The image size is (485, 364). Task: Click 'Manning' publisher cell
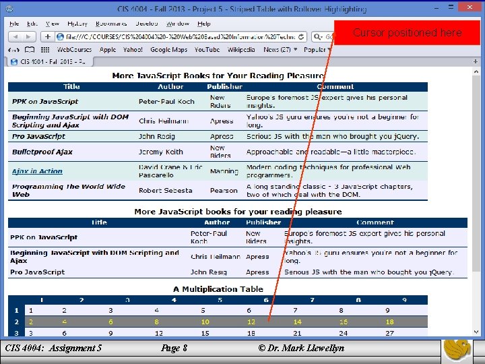tap(224, 171)
